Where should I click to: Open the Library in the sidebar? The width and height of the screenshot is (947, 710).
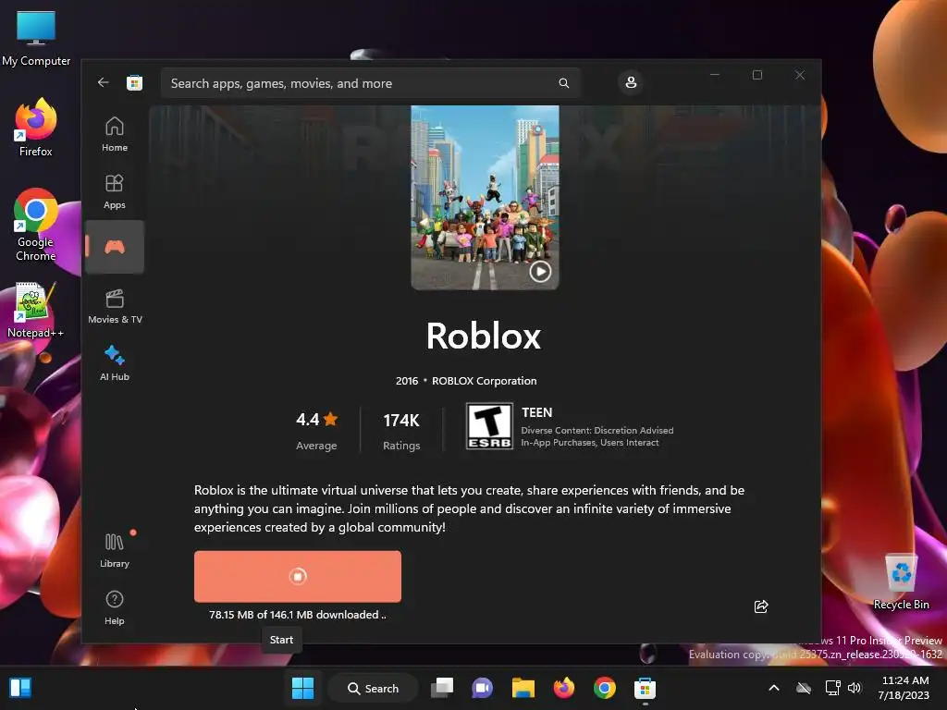pos(115,550)
